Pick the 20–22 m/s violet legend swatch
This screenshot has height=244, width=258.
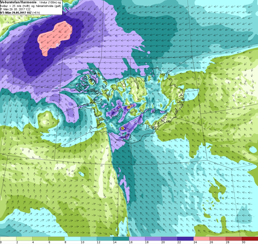pyautogui.click(x=169, y=239)
